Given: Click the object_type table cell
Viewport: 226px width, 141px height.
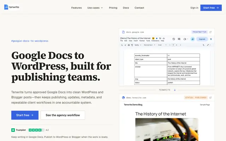Looking at the screenshot, I should click(x=151, y=59).
